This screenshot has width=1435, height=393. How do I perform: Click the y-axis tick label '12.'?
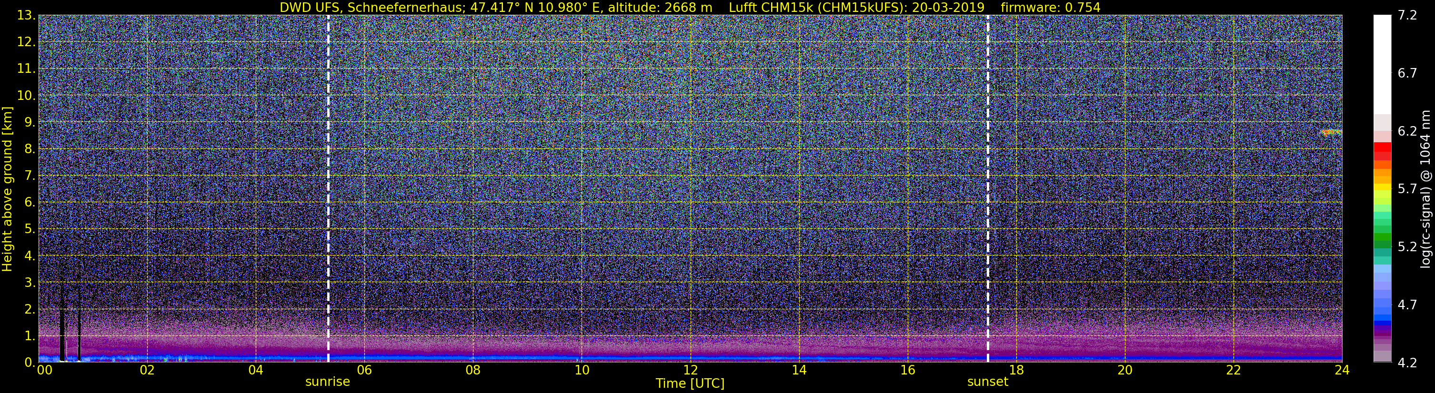26,42
